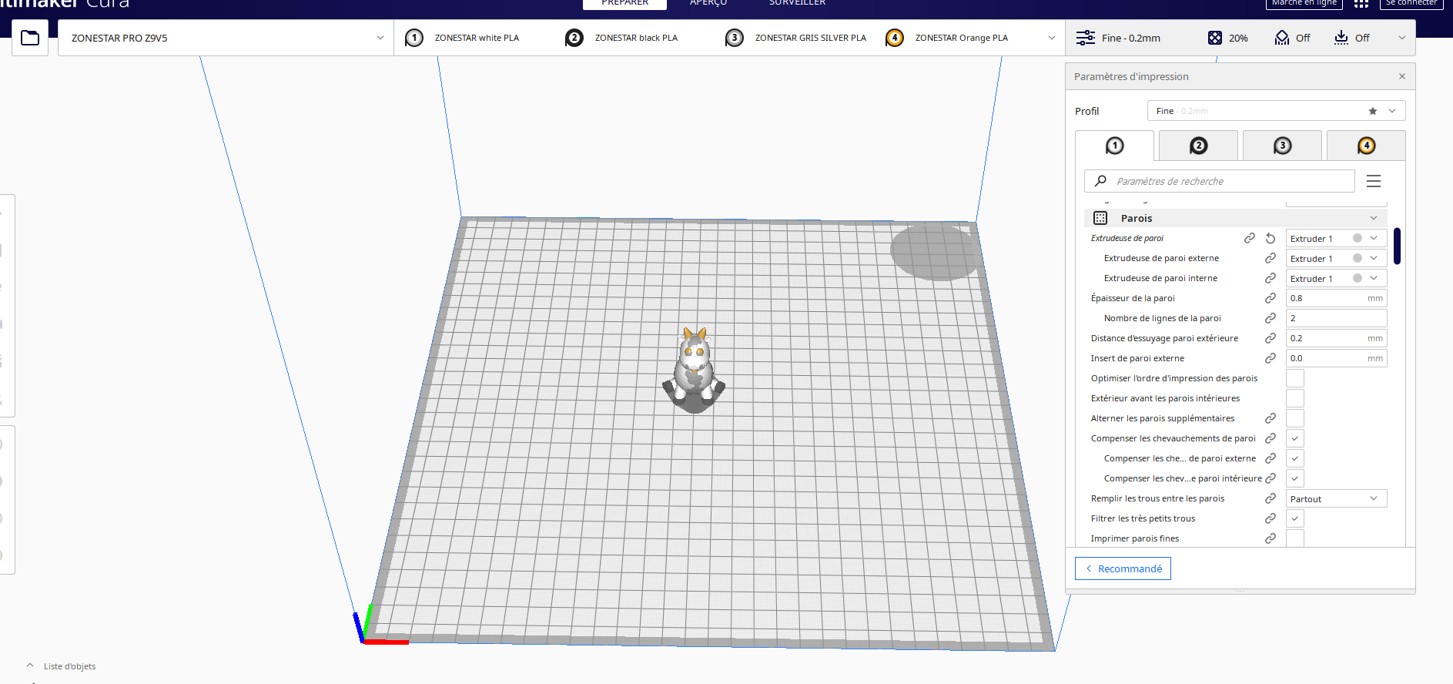Image resolution: width=1453 pixels, height=684 pixels.
Task: Toggle Compenser les chevauchements de paroi
Action: click(1295, 438)
